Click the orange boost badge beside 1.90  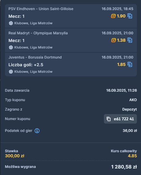113,16
